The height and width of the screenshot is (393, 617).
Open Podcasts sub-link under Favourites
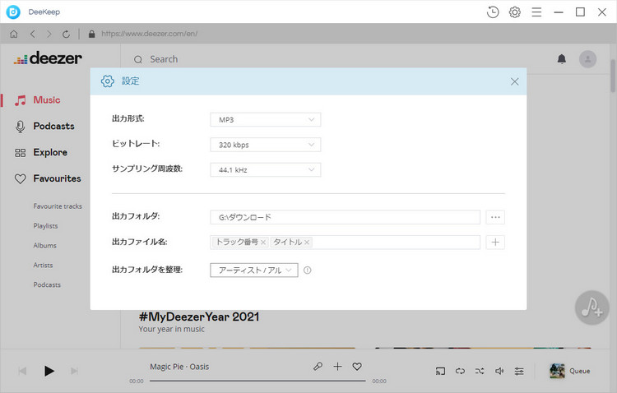pyautogui.click(x=47, y=284)
